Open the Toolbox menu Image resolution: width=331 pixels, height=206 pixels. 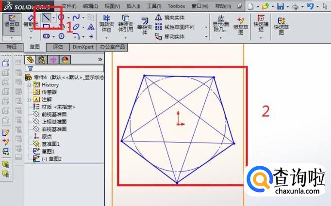tap(177, 6)
